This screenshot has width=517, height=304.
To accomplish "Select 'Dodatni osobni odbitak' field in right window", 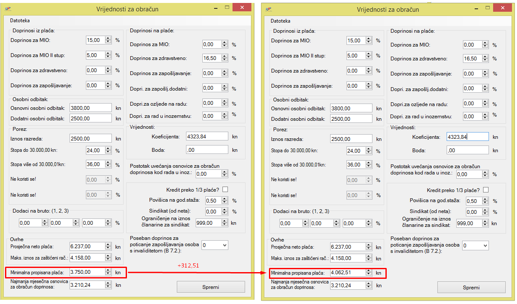I will click(x=351, y=119).
